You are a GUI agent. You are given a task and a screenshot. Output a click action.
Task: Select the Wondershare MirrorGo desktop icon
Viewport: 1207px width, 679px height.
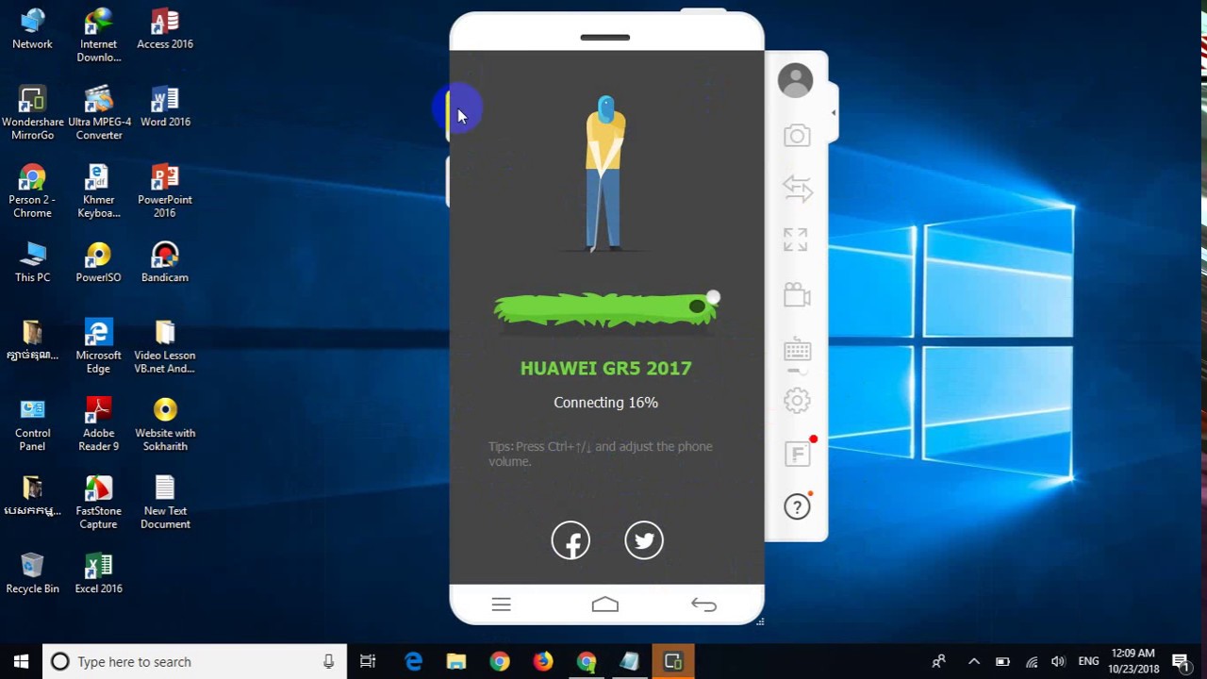[x=33, y=113]
